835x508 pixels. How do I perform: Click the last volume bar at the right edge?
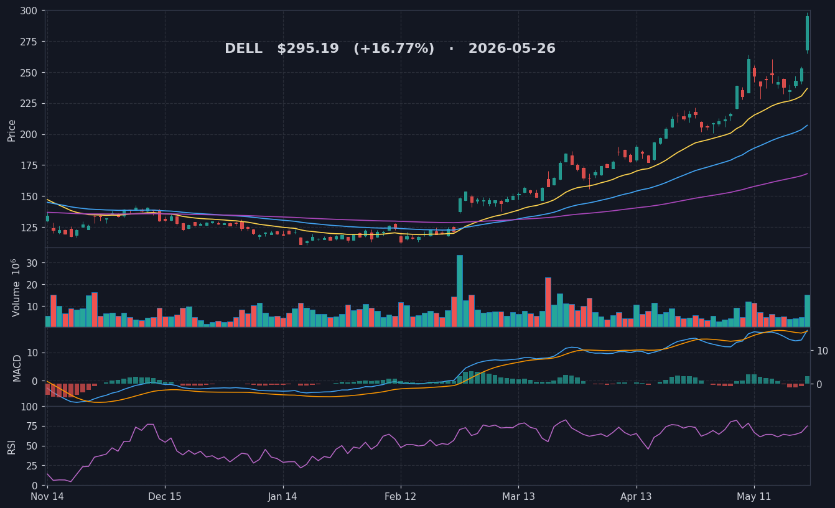[x=807, y=311]
